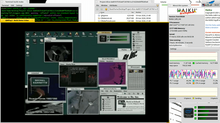The height and width of the screenshot is (123, 220).
Task: Open the Edit menu in Terminal
Action: [12, 5]
